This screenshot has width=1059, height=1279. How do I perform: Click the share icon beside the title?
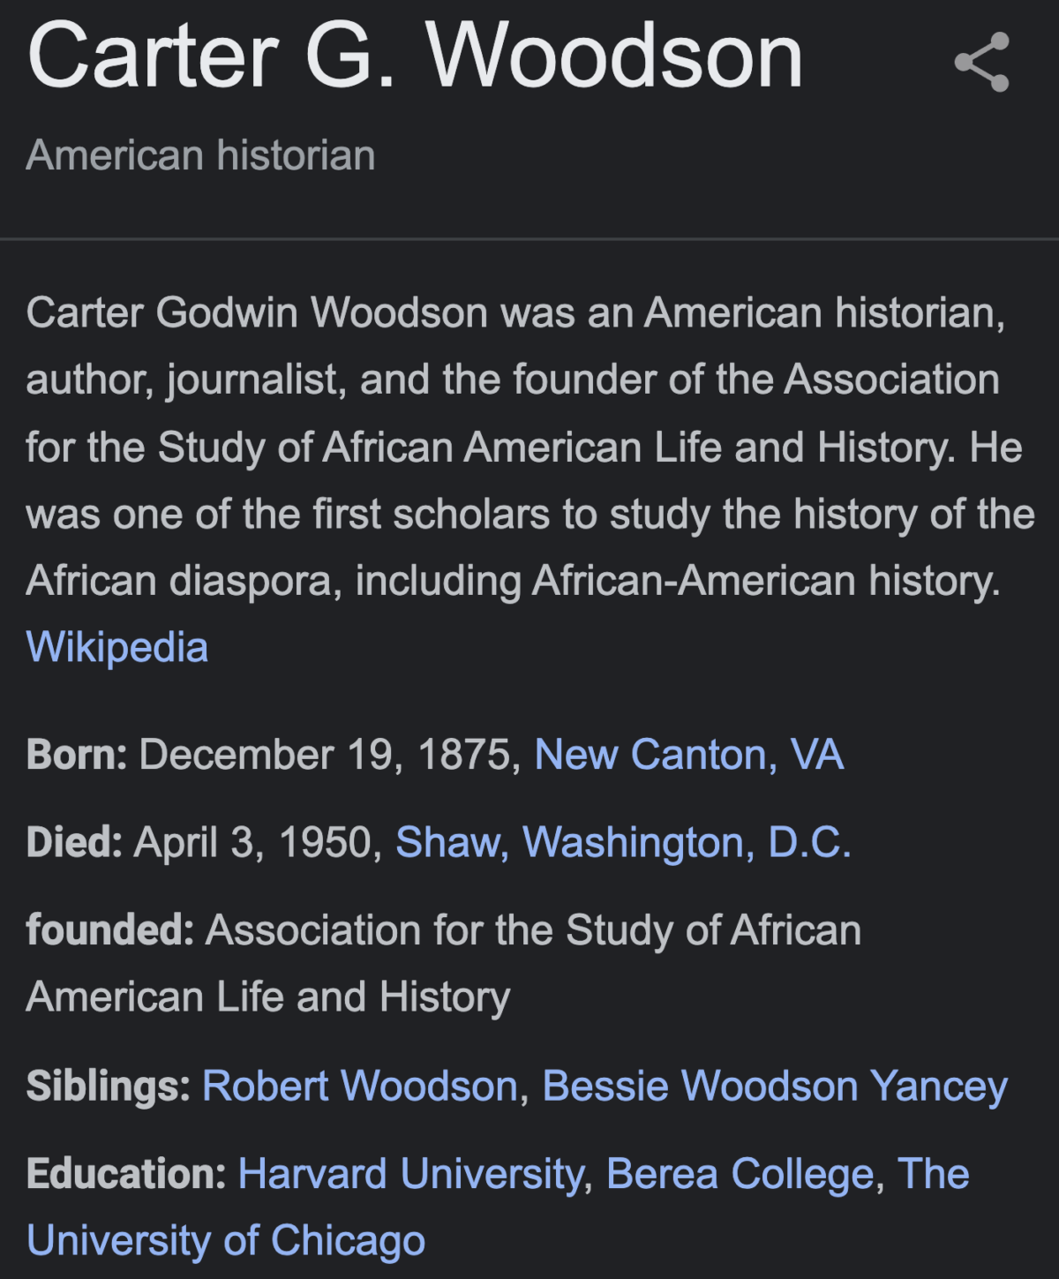(x=981, y=62)
